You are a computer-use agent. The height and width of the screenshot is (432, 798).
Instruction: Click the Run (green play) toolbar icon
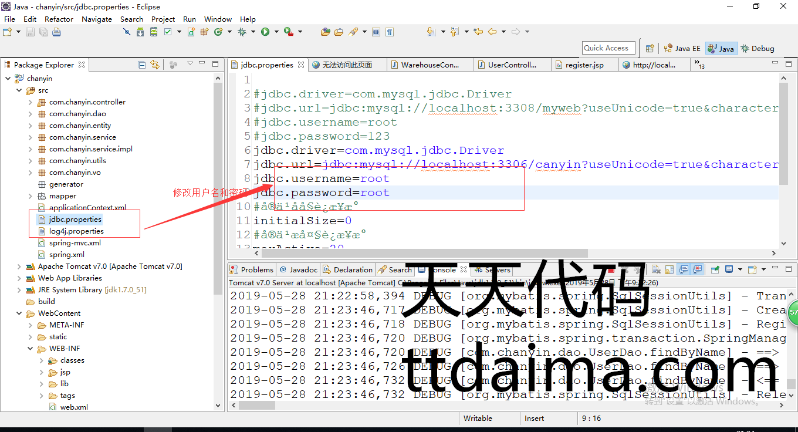(265, 32)
